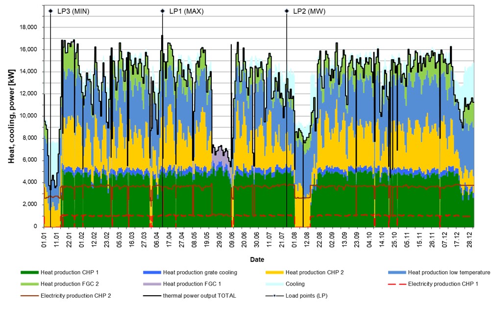Click the LP2 (MW) load point marker
Image resolution: width=492 pixels, height=309 pixels.
click(x=287, y=11)
